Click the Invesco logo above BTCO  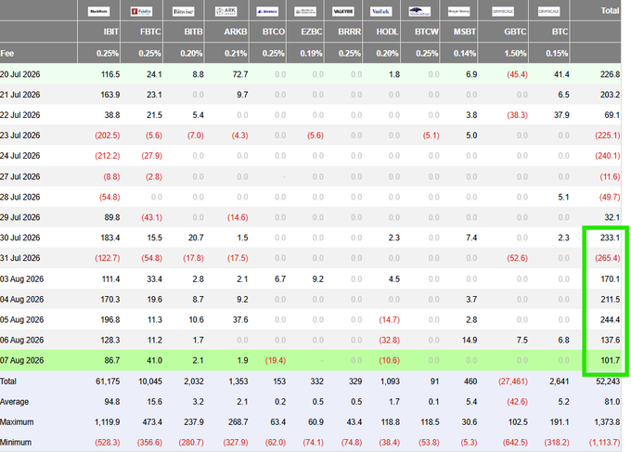(x=267, y=11)
